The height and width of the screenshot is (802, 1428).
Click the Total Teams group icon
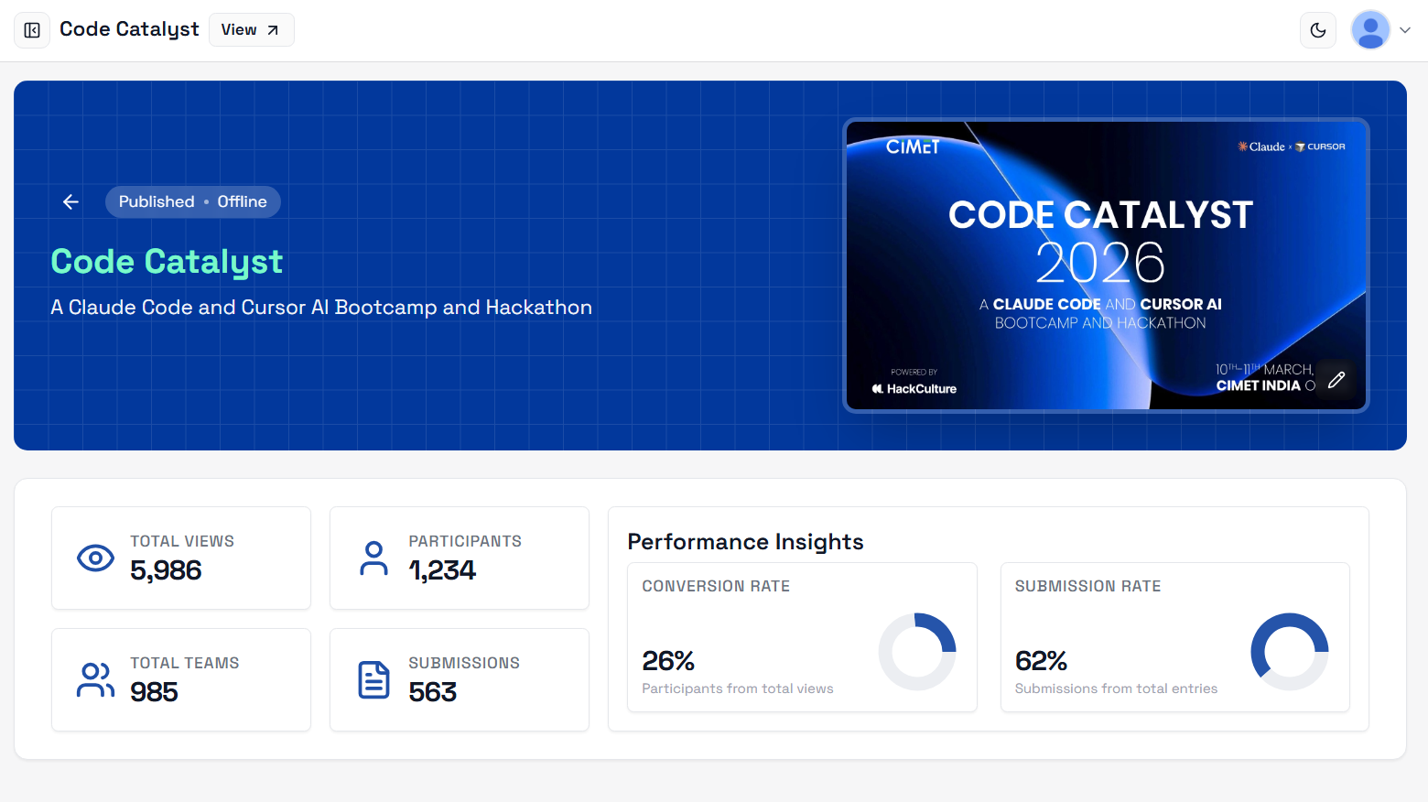point(95,679)
